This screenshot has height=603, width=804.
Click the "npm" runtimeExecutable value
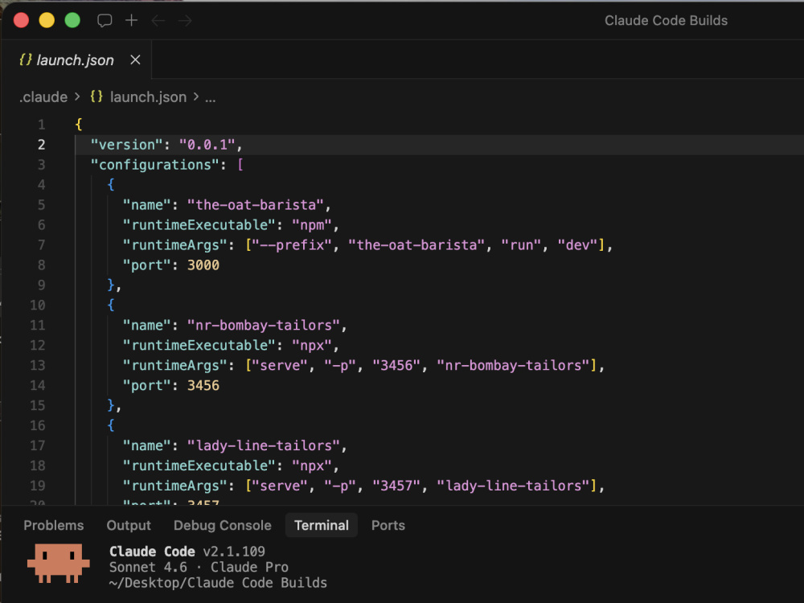click(x=312, y=224)
